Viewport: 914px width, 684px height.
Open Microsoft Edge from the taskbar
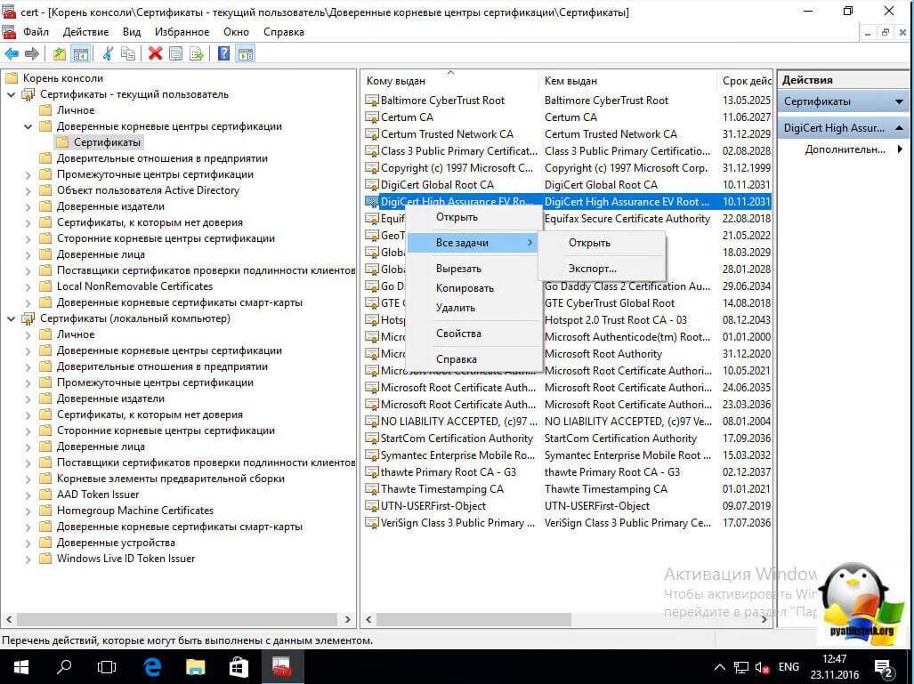click(152, 666)
